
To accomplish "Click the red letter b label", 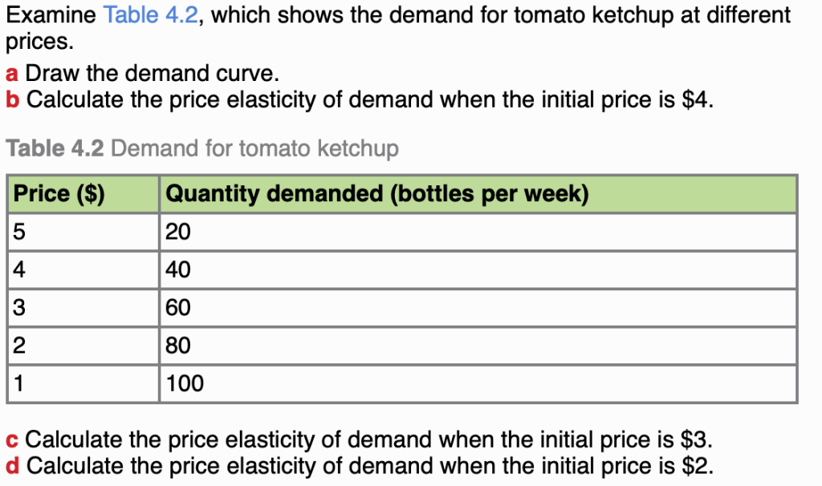I will point(12,100).
